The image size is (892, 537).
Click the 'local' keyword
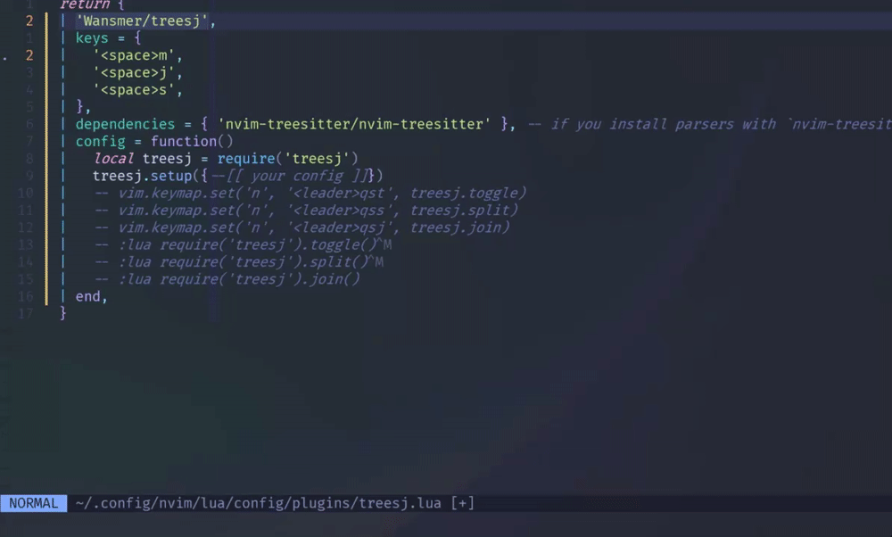pos(113,158)
